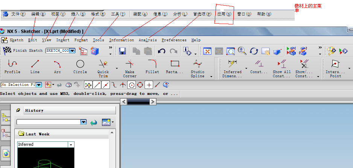The image size is (353, 168).
Task: Select the Line sketch tool
Action: pos(35,67)
